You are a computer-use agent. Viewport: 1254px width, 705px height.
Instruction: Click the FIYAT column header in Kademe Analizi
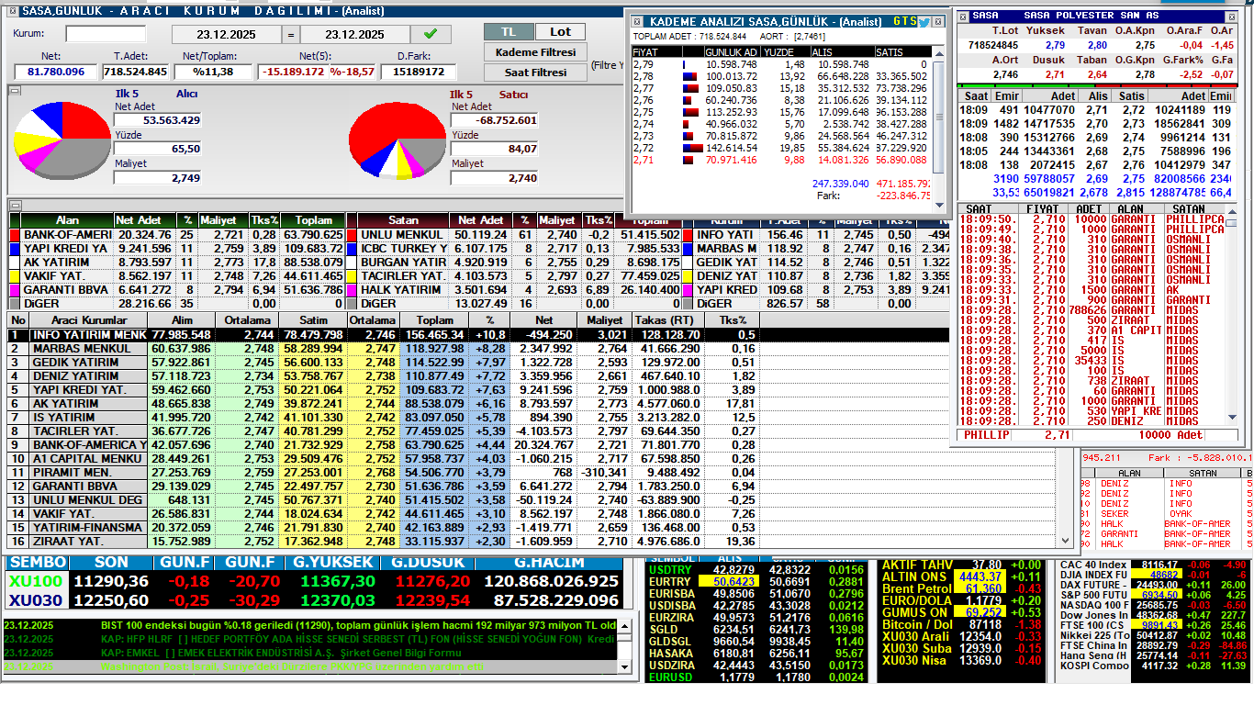655,52
